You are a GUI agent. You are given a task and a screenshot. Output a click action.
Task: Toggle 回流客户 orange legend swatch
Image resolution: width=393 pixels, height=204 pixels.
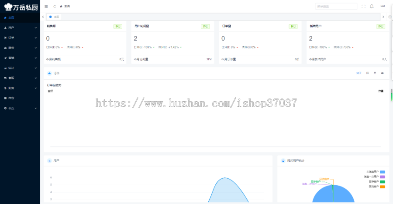pyautogui.click(x=382, y=187)
